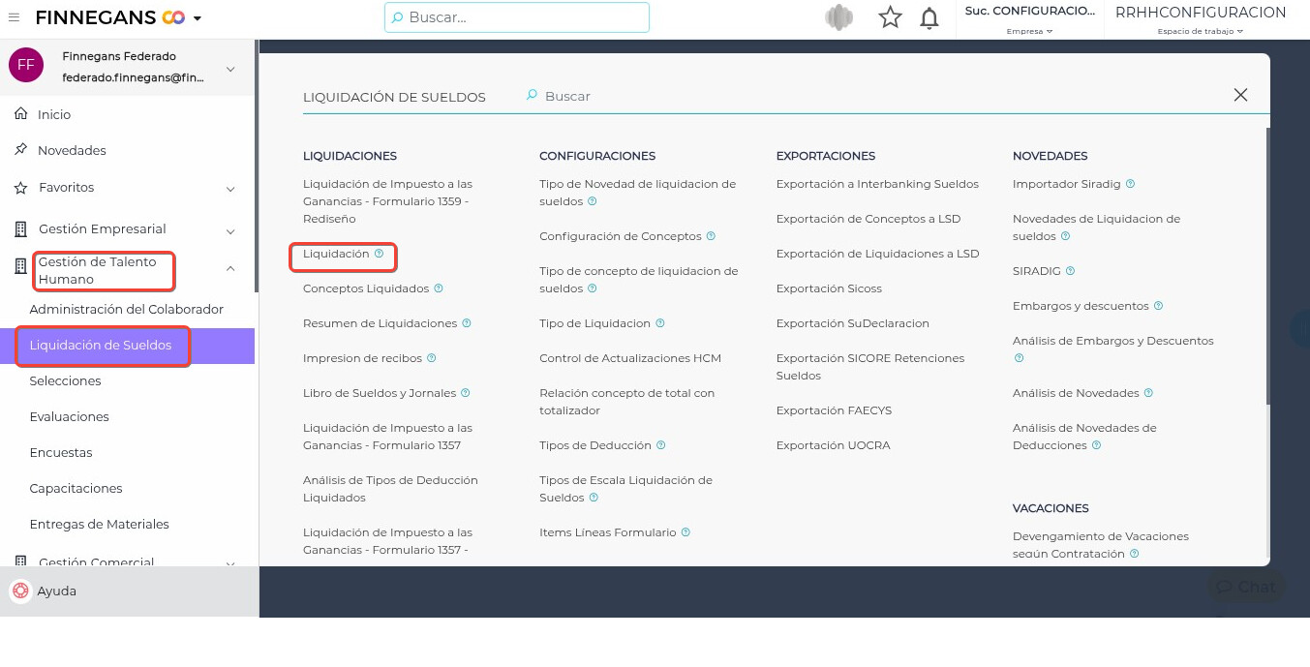The height and width of the screenshot is (667, 1310).
Task: Click the favorites star icon in header
Action: point(890,17)
